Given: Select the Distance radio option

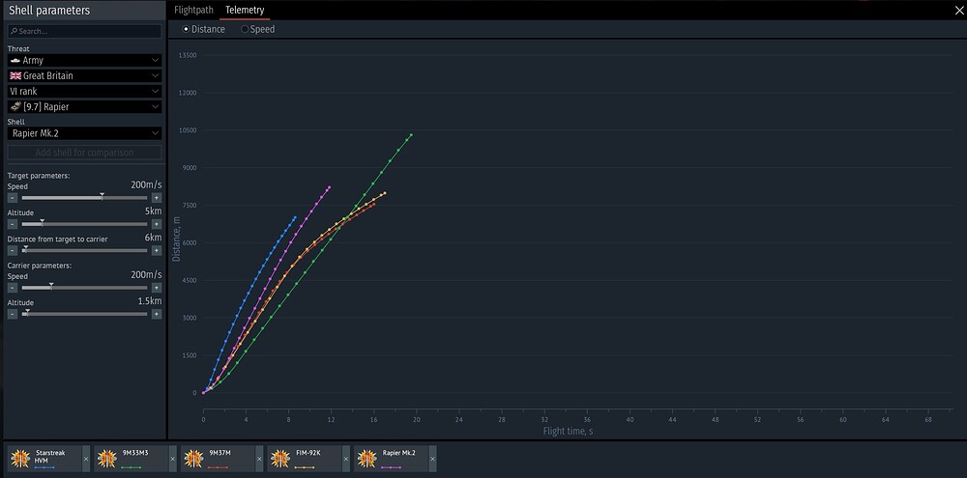Looking at the screenshot, I should click(203, 29).
